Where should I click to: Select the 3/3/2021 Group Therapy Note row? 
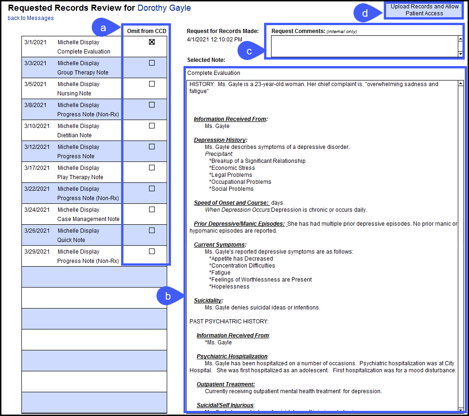point(70,68)
